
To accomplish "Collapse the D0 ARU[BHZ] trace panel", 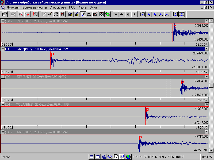I will pyautogui.click(x=3, y=132).
